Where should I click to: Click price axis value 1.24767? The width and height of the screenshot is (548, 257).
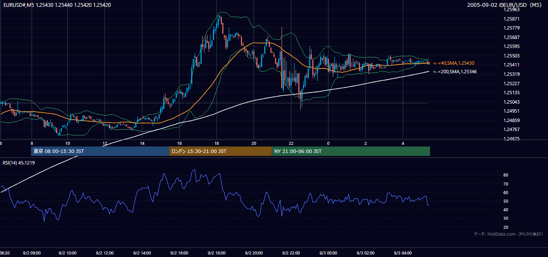click(512, 129)
